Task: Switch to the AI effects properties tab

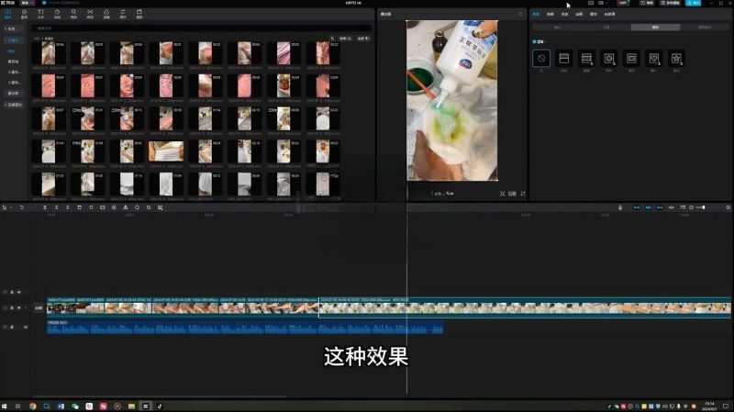Action: pos(609,14)
